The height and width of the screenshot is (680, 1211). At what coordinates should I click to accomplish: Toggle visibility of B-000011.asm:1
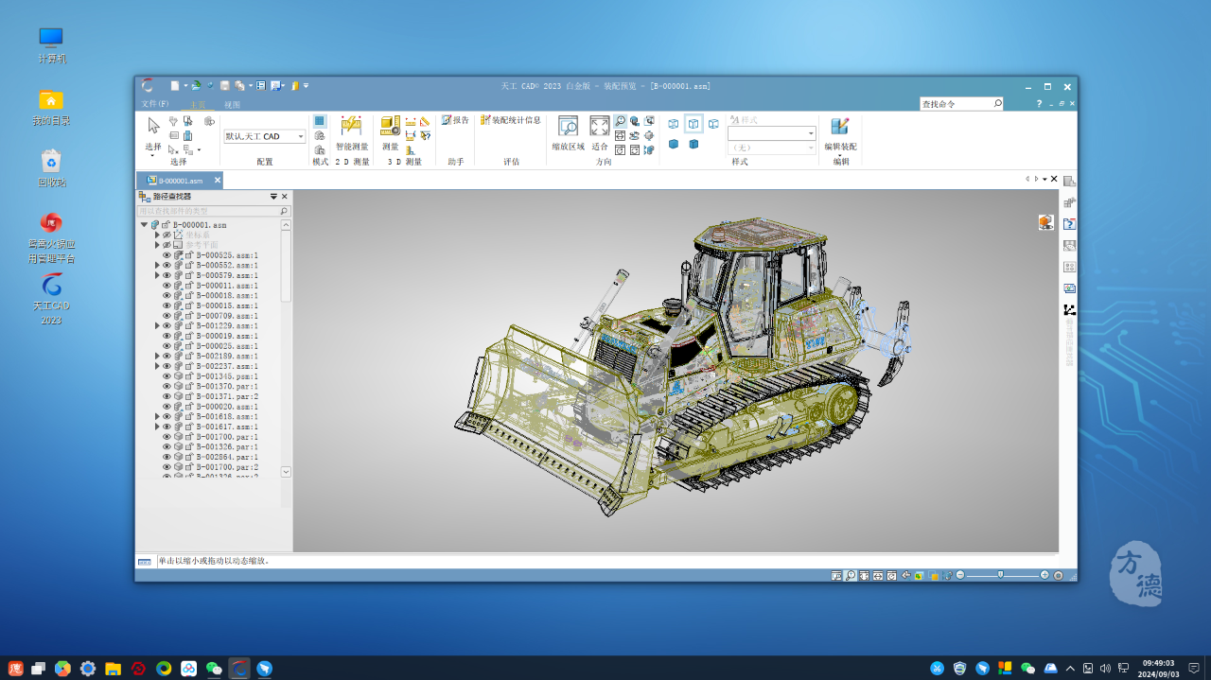coord(167,286)
